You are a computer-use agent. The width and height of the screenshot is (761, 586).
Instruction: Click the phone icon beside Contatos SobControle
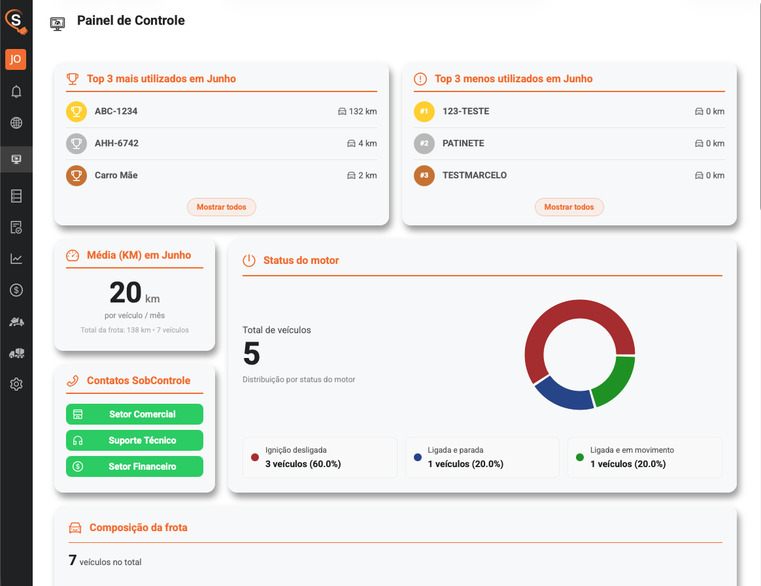point(73,381)
